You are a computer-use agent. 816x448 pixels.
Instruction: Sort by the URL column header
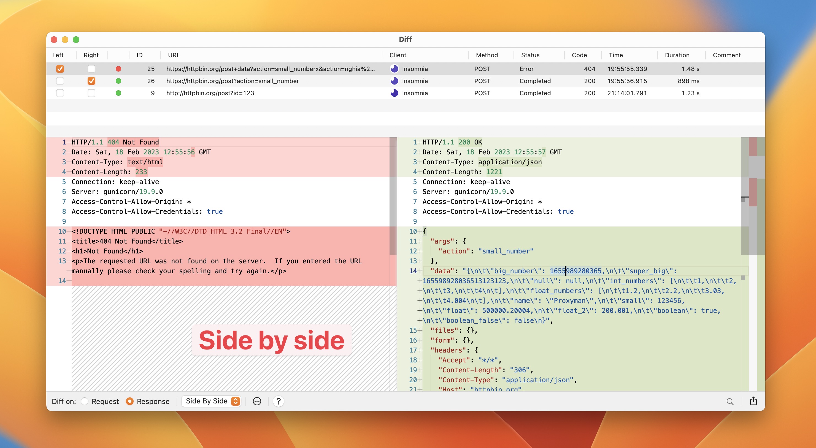[174, 55]
